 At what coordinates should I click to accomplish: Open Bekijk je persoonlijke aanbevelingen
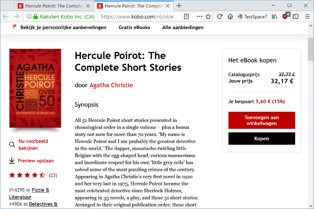[63, 27]
